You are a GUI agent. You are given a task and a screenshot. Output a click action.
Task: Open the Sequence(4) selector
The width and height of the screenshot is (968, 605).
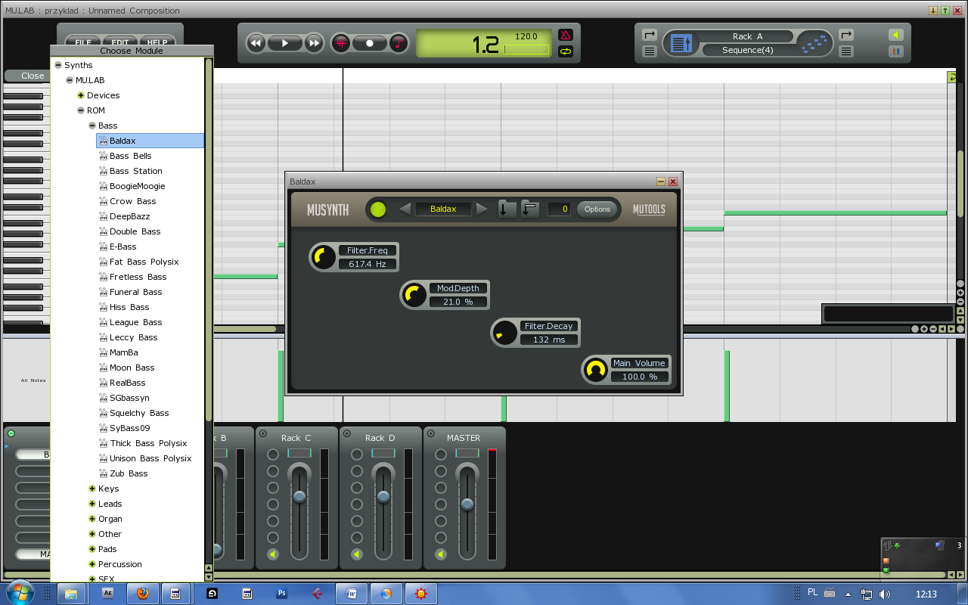[747, 50]
